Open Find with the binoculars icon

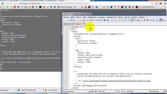(x=104, y=20)
